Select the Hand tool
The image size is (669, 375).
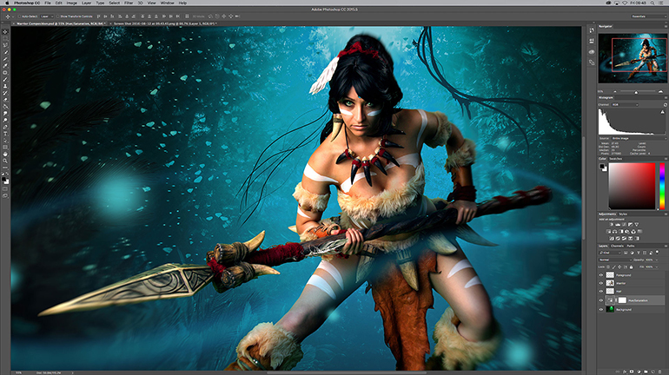pyautogui.click(x=5, y=155)
